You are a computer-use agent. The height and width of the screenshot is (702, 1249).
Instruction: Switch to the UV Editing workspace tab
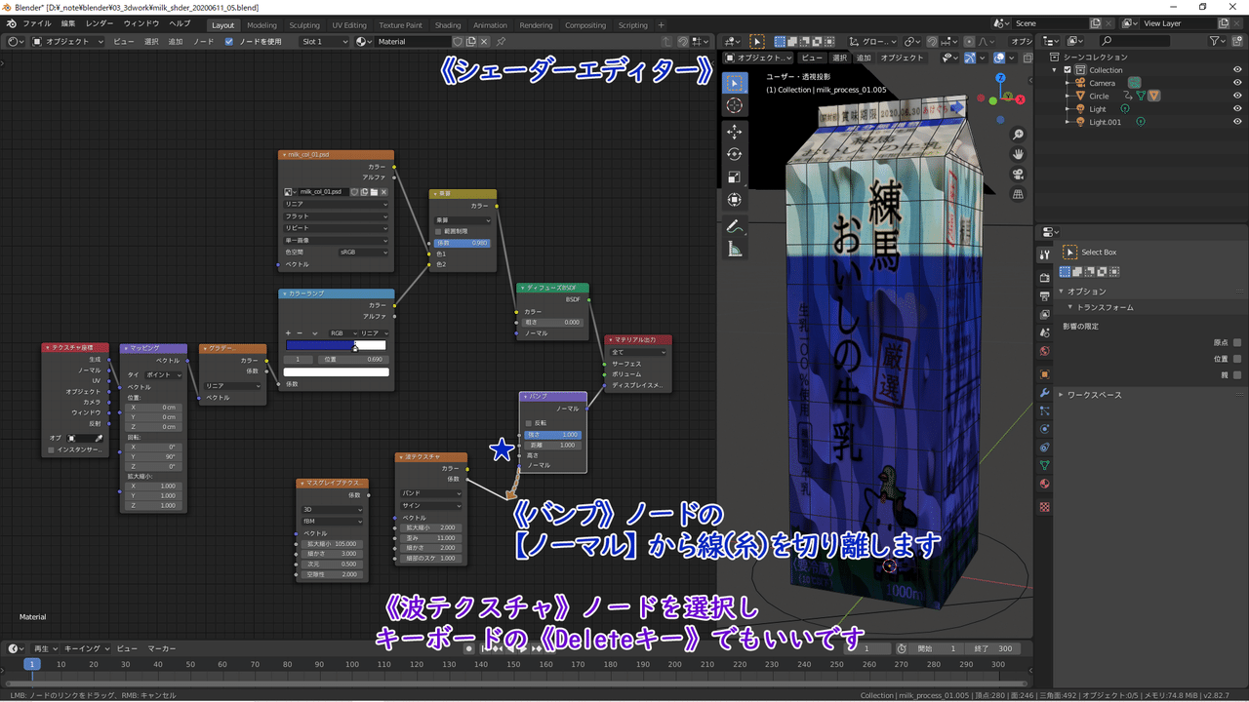(x=349, y=25)
